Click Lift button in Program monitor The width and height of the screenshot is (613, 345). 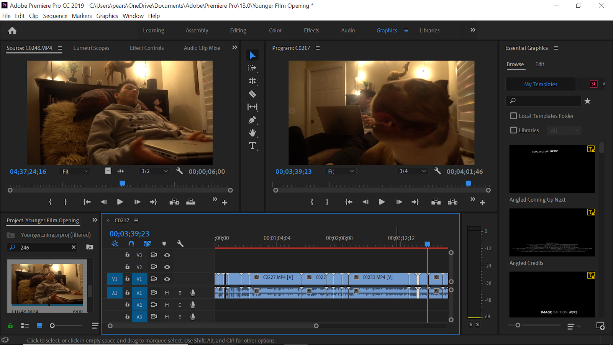[436, 202]
